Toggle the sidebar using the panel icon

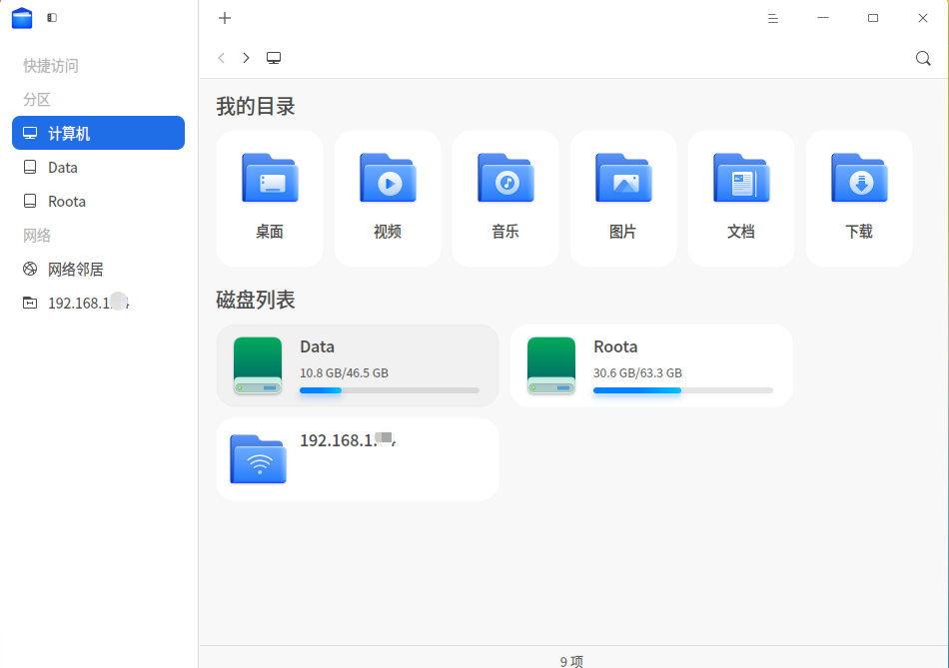(x=54, y=17)
